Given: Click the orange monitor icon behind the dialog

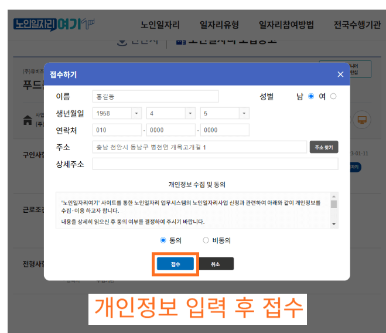Looking at the screenshot, I should [362, 120].
